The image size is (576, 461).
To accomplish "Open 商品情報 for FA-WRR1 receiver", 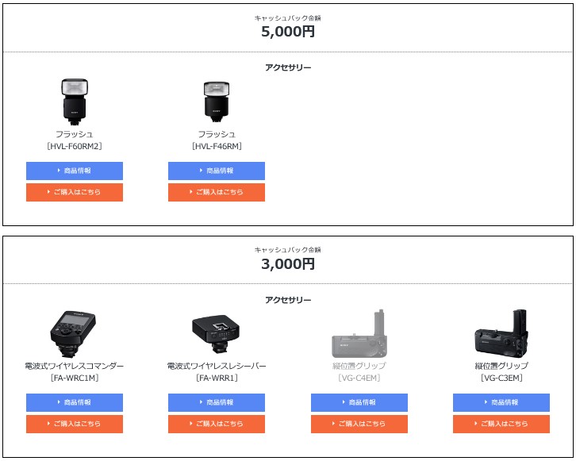I will 217,402.
